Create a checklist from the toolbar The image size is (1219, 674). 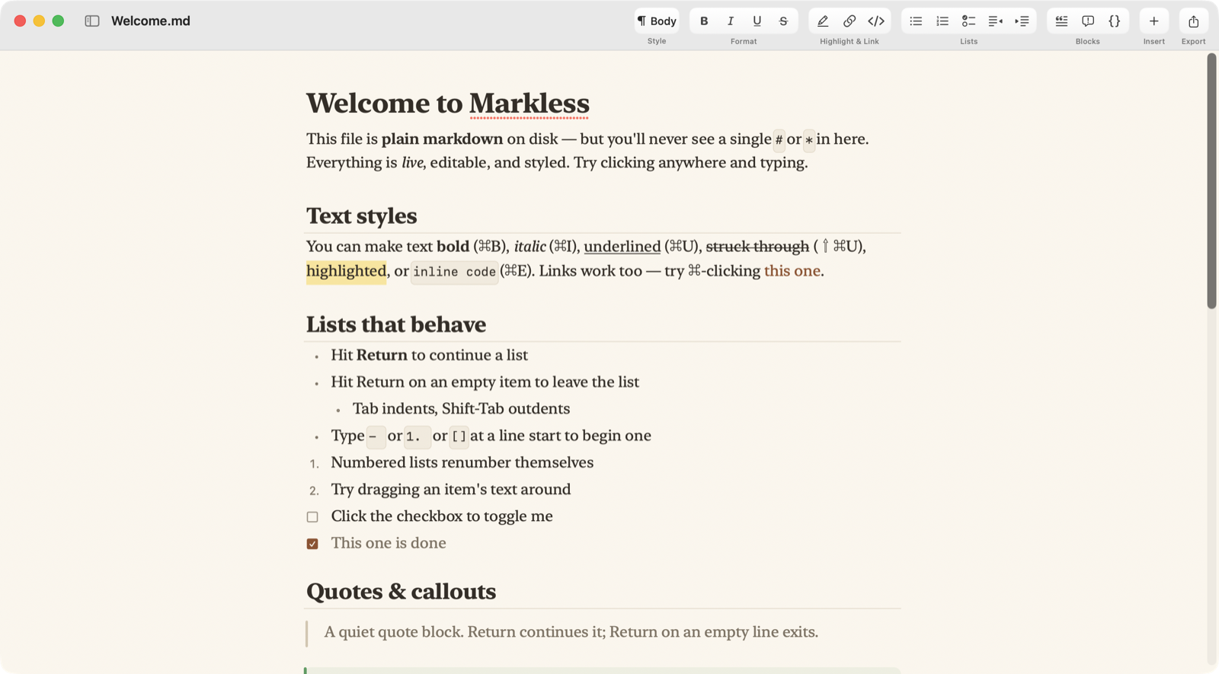point(968,21)
